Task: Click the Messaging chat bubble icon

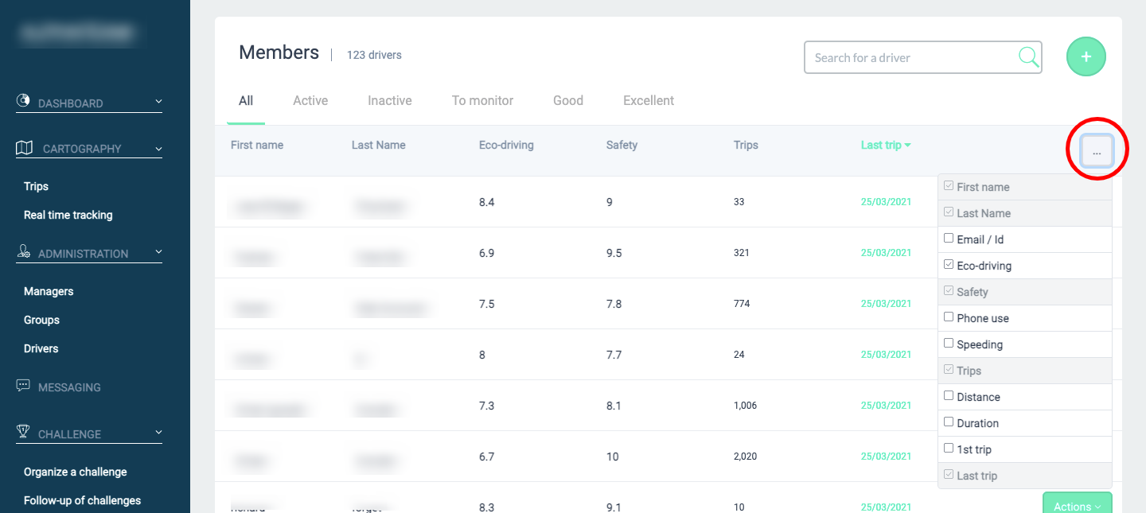Action: click(x=23, y=386)
